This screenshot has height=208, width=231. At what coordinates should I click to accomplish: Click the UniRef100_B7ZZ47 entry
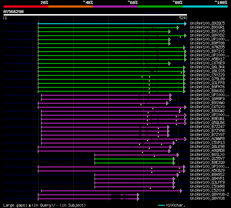click(x=207, y=127)
